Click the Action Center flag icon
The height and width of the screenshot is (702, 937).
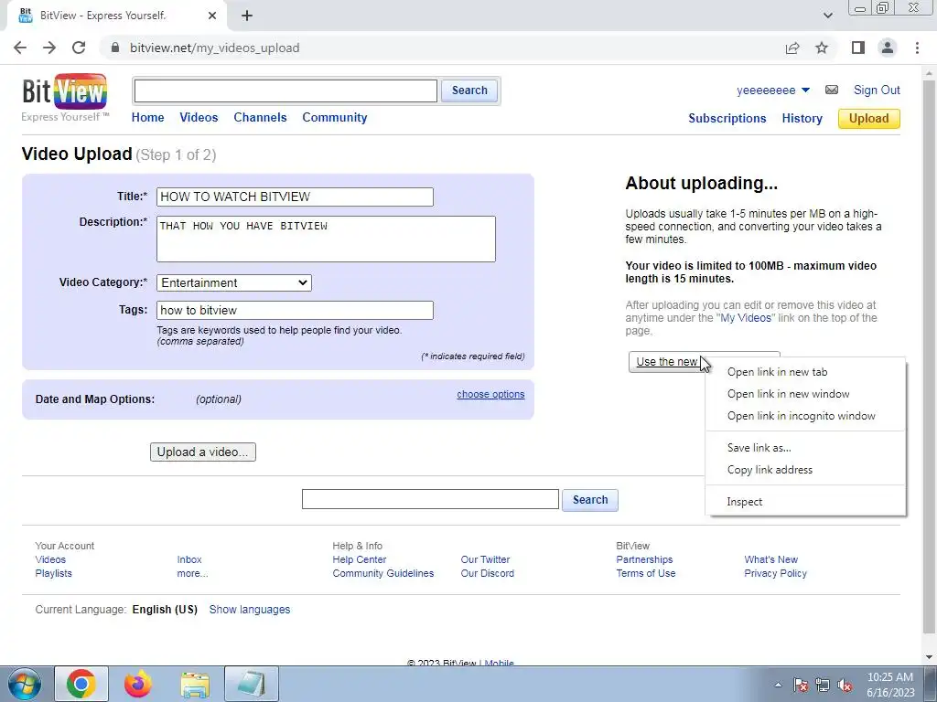[x=800, y=686]
